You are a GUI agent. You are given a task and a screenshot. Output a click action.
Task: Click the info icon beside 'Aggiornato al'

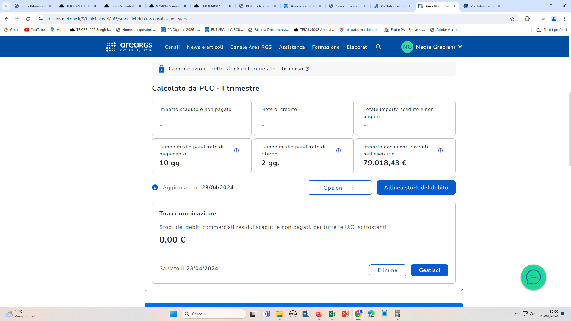coord(155,187)
